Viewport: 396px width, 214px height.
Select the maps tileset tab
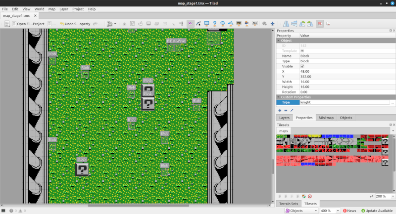(x=283, y=131)
